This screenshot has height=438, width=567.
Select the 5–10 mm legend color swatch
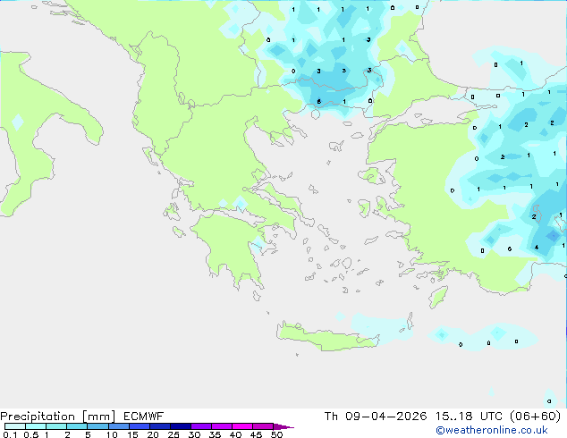point(98,426)
